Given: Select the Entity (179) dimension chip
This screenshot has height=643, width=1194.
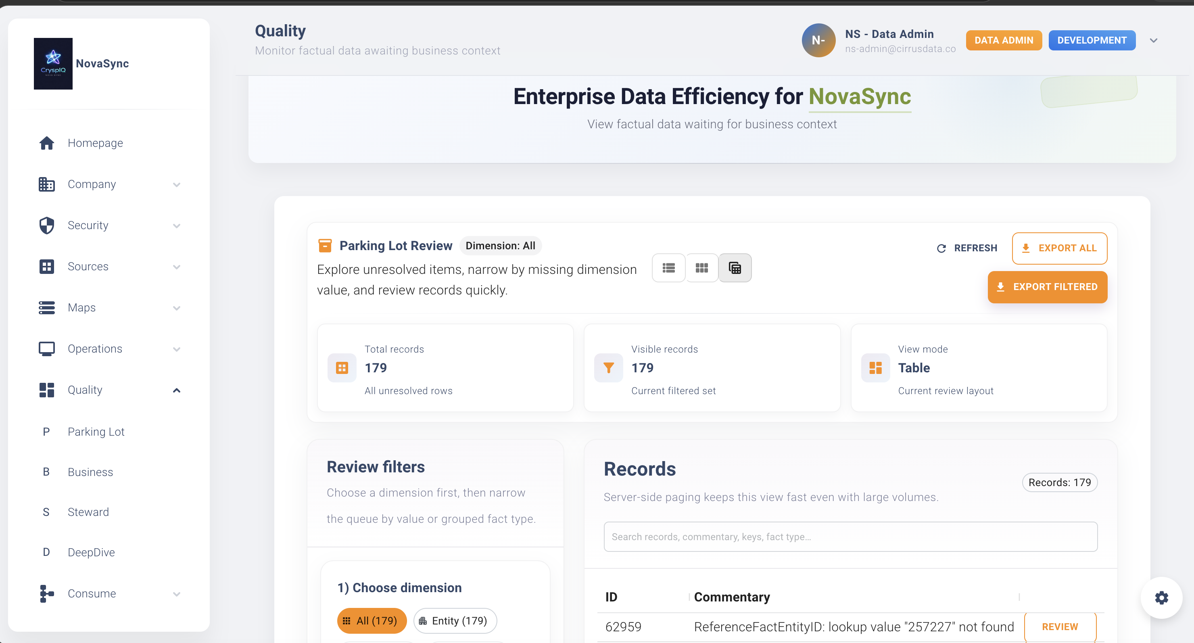Looking at the screenshot, I should click(455, 621).
